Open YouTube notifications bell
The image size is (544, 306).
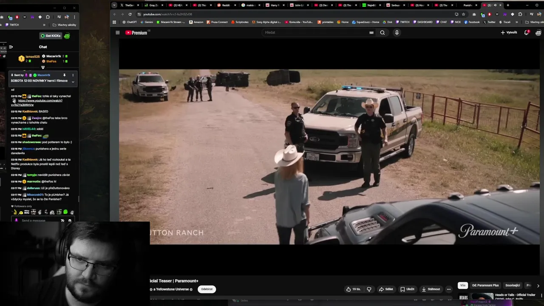pyautogui.click(x=527, y=33)
